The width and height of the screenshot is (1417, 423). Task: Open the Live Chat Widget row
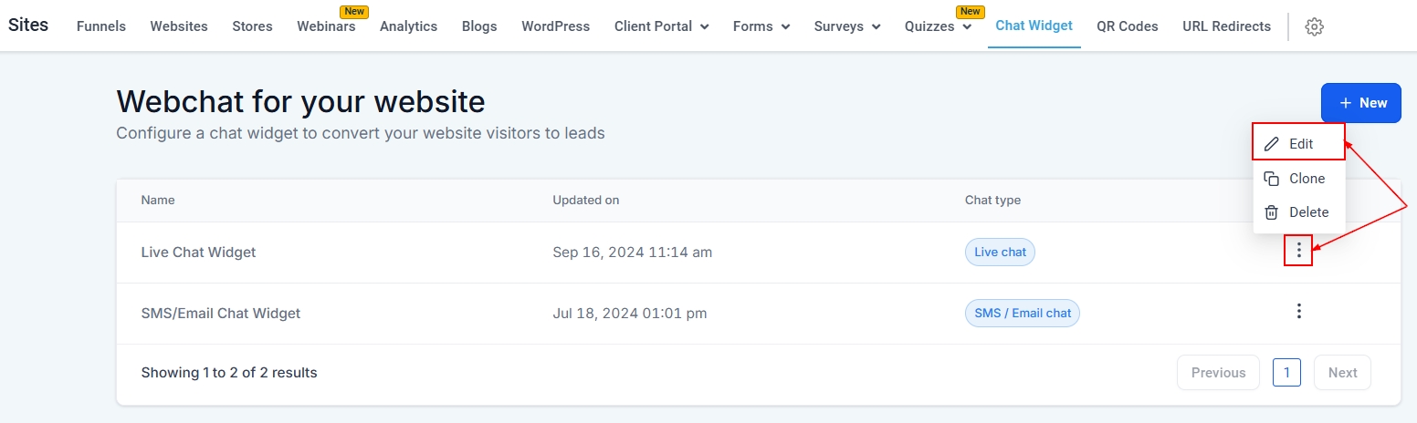point(199,253)
